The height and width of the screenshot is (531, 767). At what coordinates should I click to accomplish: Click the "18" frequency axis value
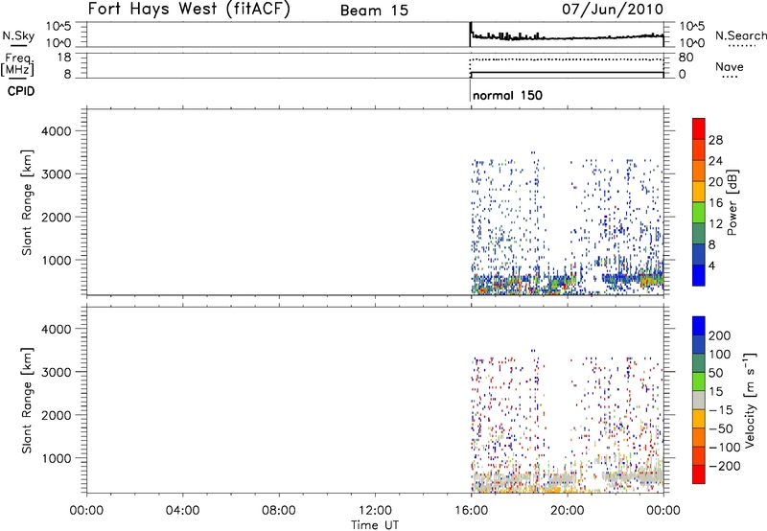(x=63, y=58)
